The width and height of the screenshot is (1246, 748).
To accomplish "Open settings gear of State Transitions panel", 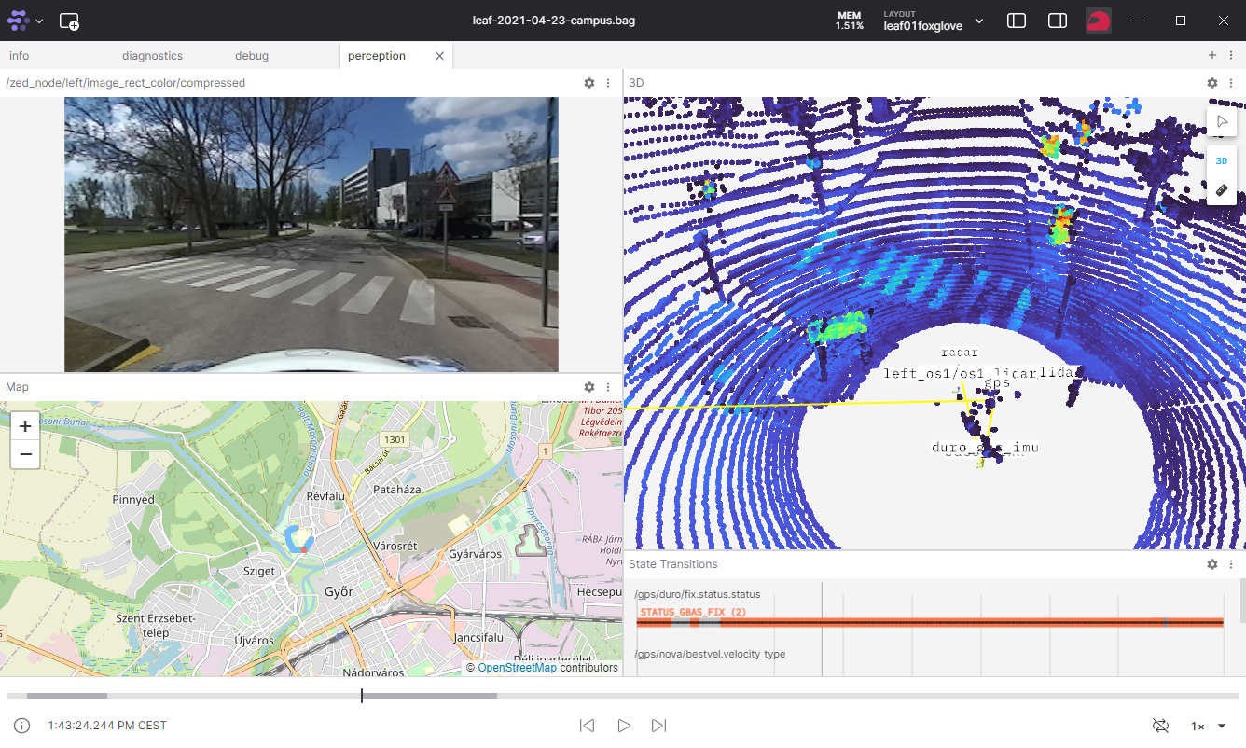I will tap(1212, 564).
